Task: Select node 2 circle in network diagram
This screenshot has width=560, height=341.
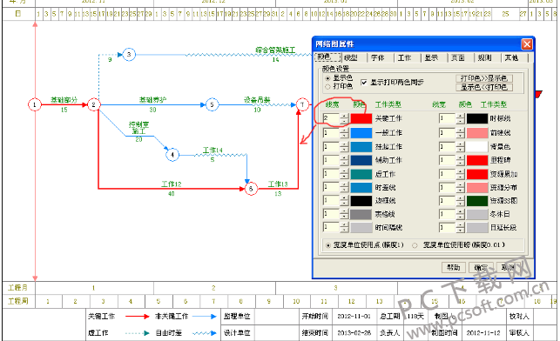Action: (x=93, y=105)
